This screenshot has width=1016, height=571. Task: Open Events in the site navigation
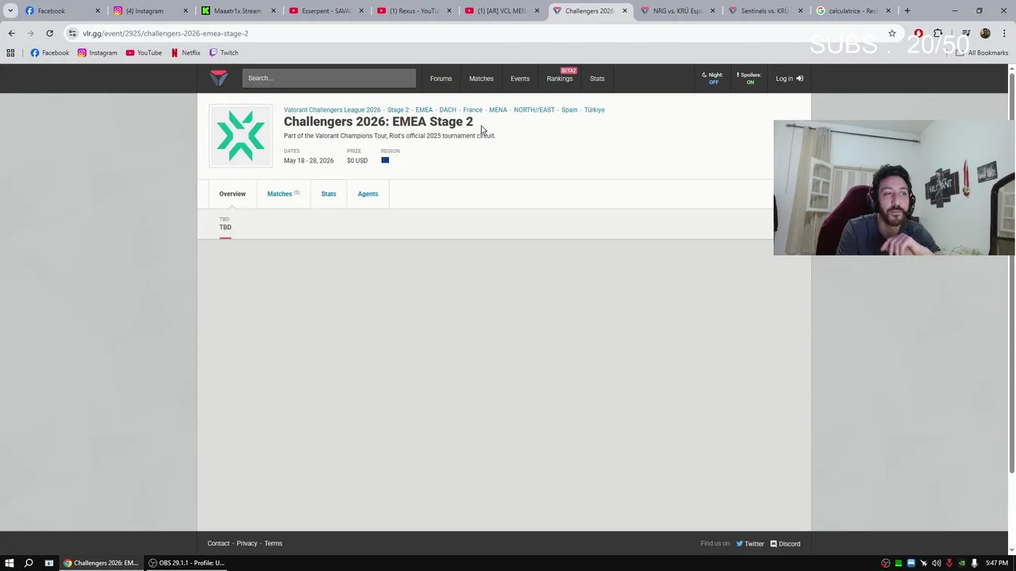tap(520, 79)
